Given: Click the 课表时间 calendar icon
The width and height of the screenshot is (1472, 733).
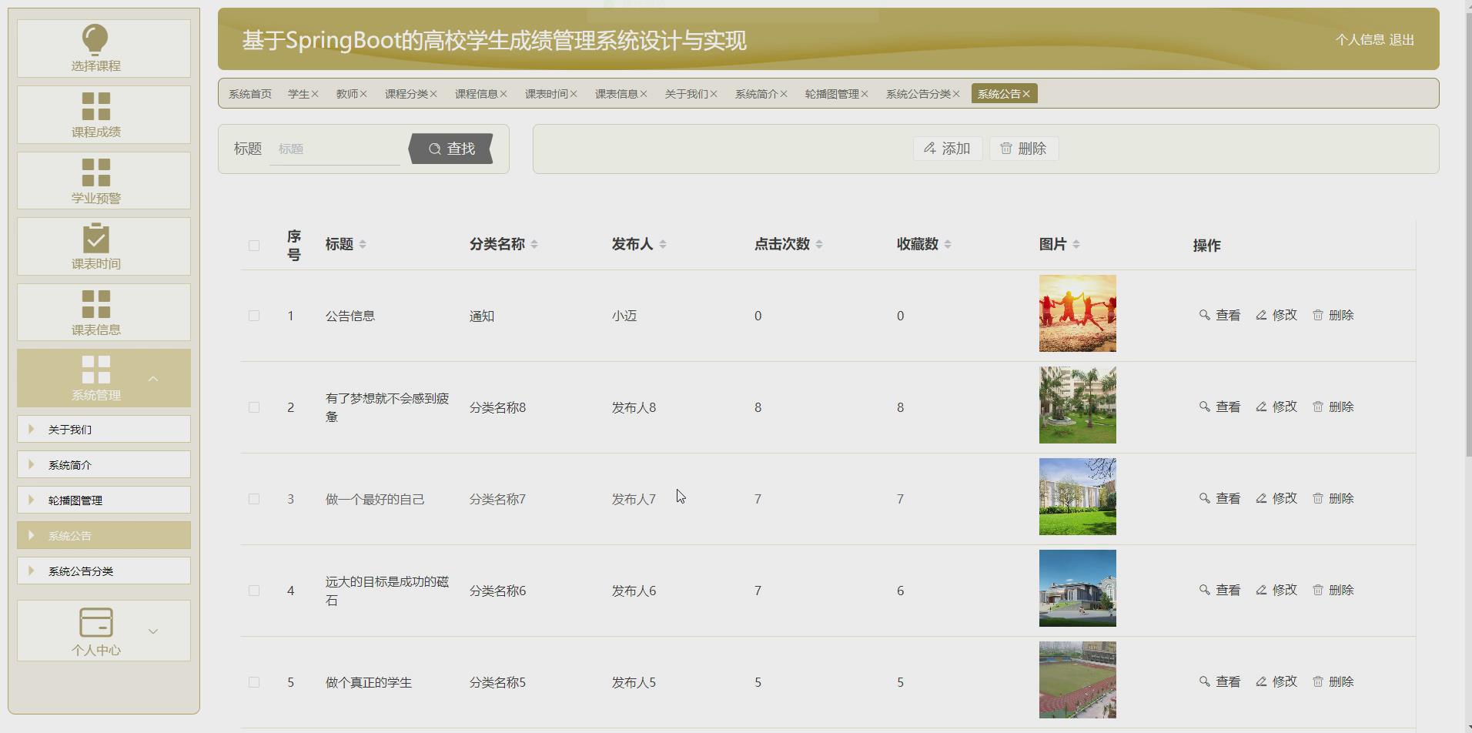Looking at the screenshot, I should point(94,235).
